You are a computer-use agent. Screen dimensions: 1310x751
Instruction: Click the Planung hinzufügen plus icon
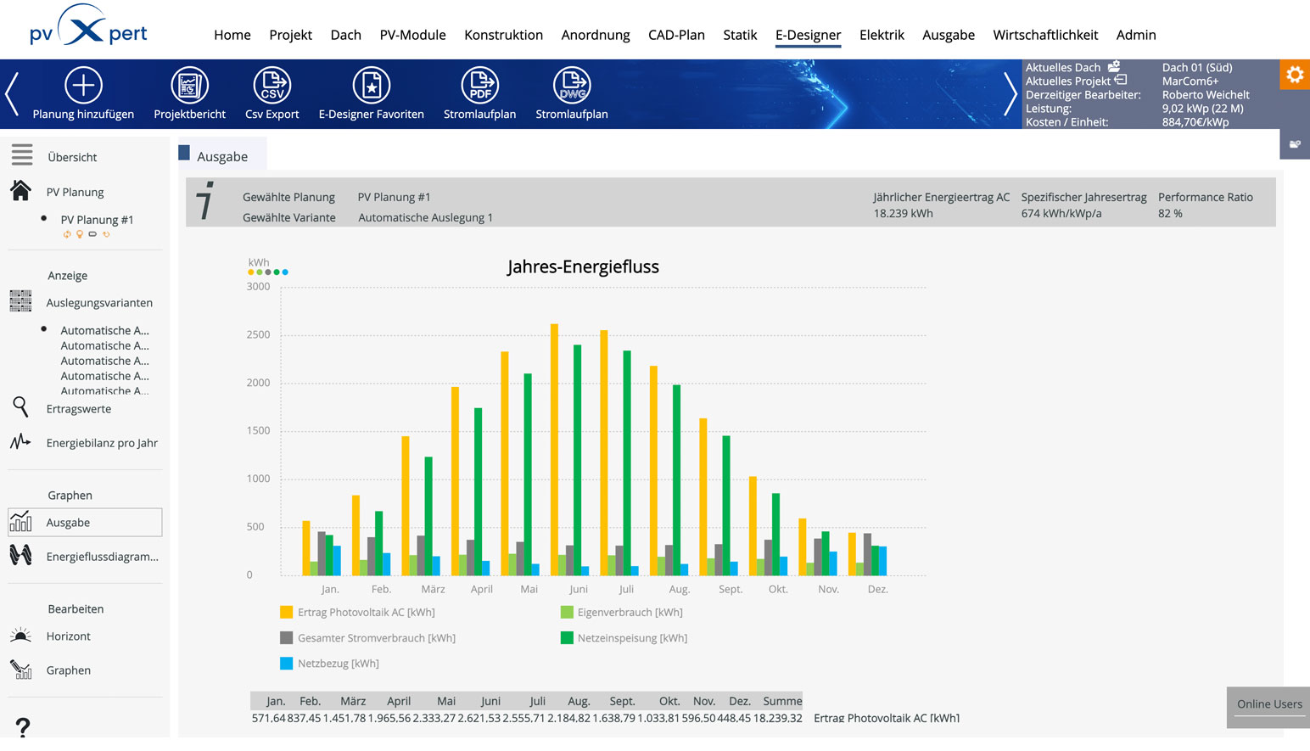83,86
